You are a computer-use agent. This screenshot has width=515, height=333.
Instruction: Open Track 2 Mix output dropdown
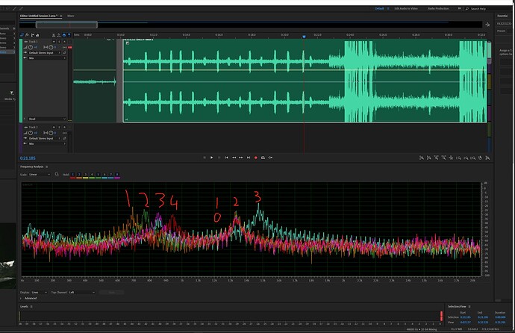click(47, 144)
